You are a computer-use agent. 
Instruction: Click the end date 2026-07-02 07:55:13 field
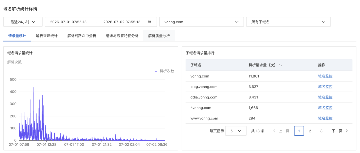[x=122, y=22]
